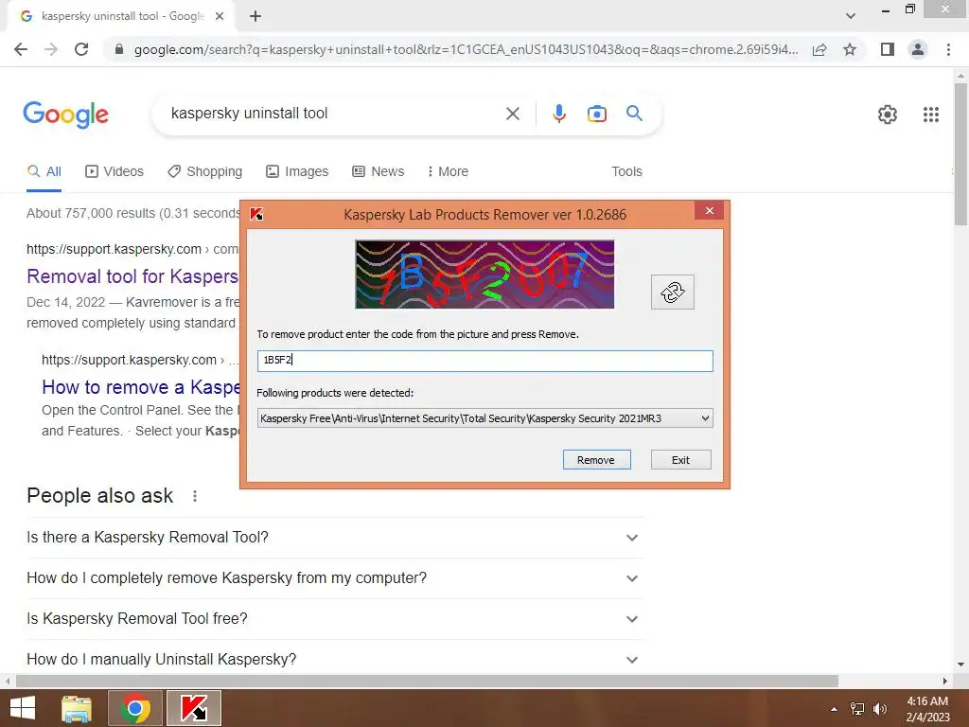The image size is (969, 727).
Task: Switch to Shopping results
Action: tap(204, 172)
